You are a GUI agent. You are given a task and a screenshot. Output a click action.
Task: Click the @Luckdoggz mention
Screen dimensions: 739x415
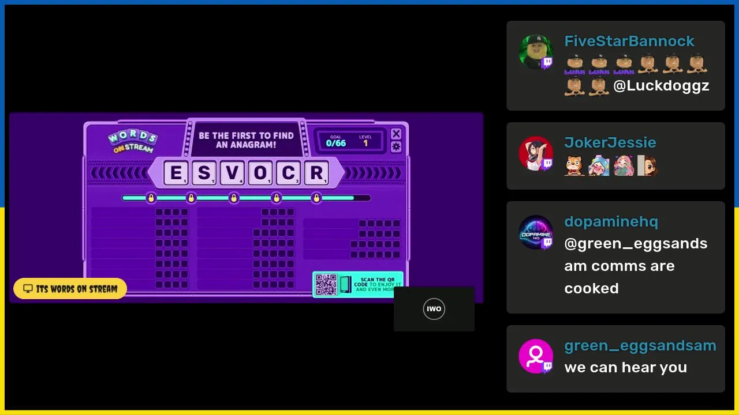click(661, 86)
